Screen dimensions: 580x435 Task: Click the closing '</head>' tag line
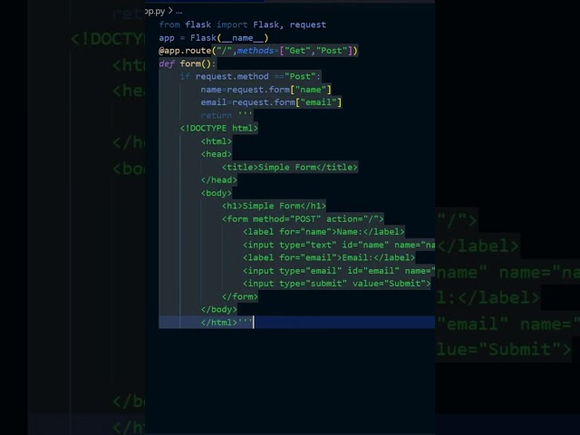tap(219, 180)
